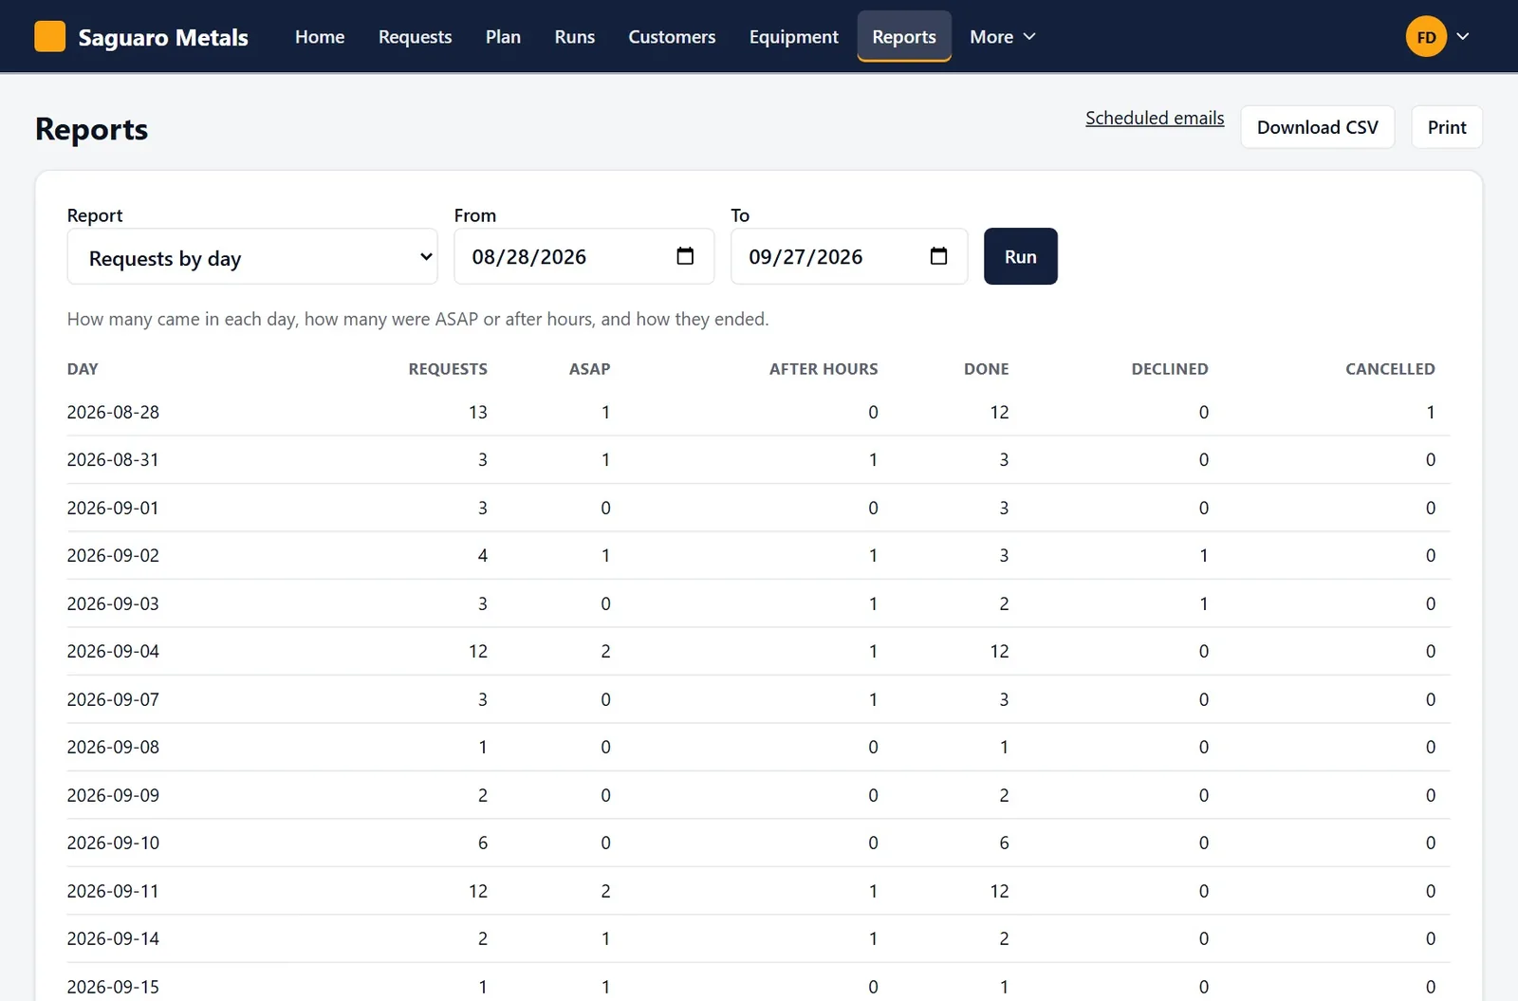Click the REQUESTS column header

448,369
